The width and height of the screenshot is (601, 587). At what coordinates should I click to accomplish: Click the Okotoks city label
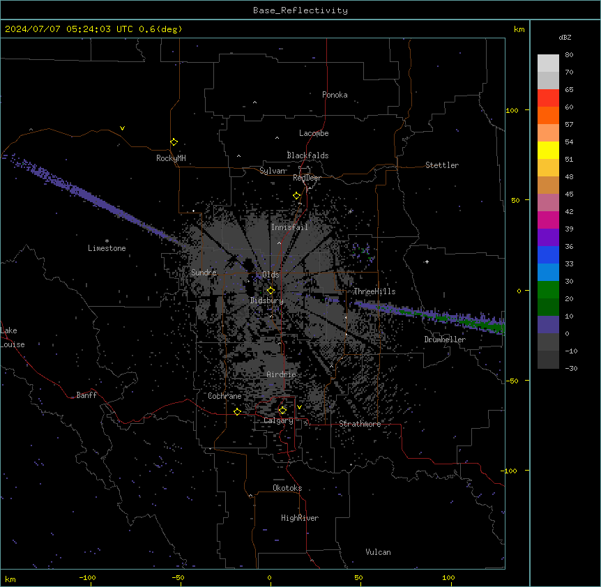point(287,488)
